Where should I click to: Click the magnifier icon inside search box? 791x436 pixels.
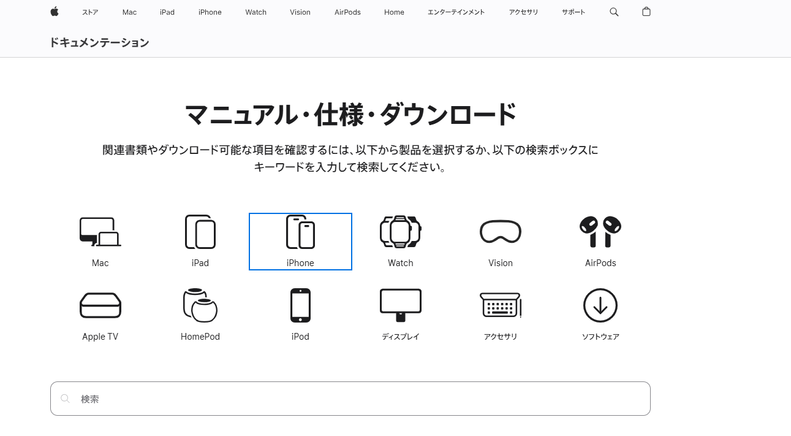tap(65, 399)
